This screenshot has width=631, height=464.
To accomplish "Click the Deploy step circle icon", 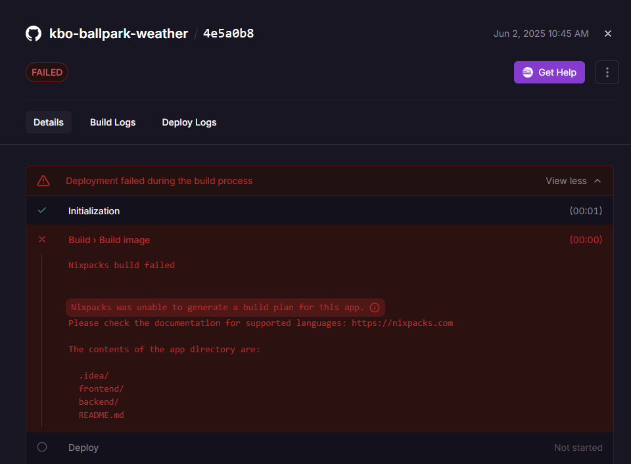I will coord(42,447).
